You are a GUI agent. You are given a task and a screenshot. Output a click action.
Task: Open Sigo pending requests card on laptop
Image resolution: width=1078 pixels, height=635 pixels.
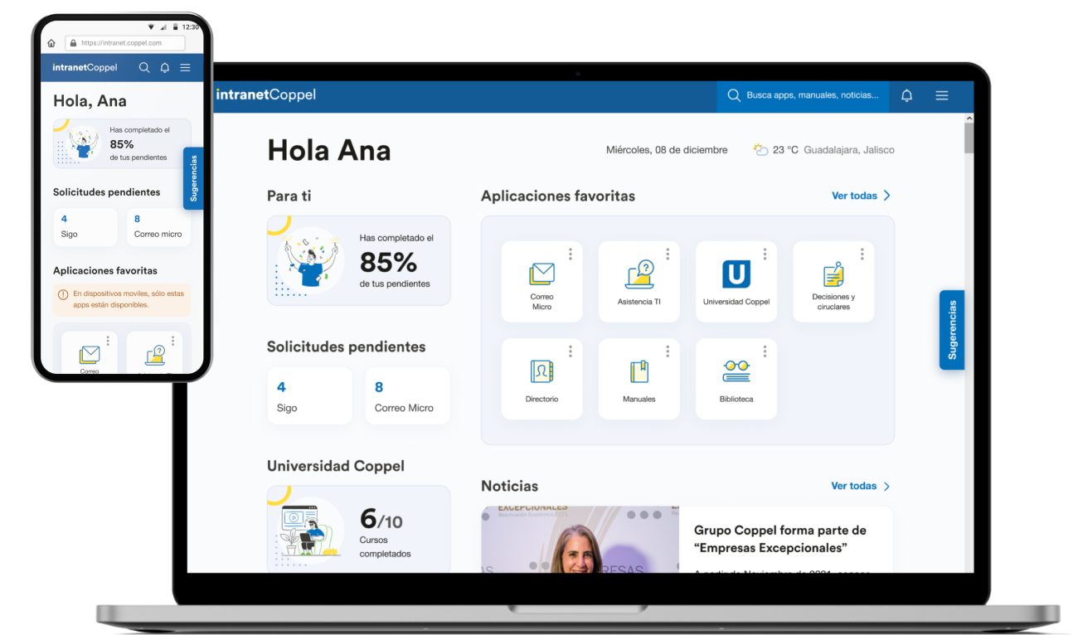coord(309,396)
